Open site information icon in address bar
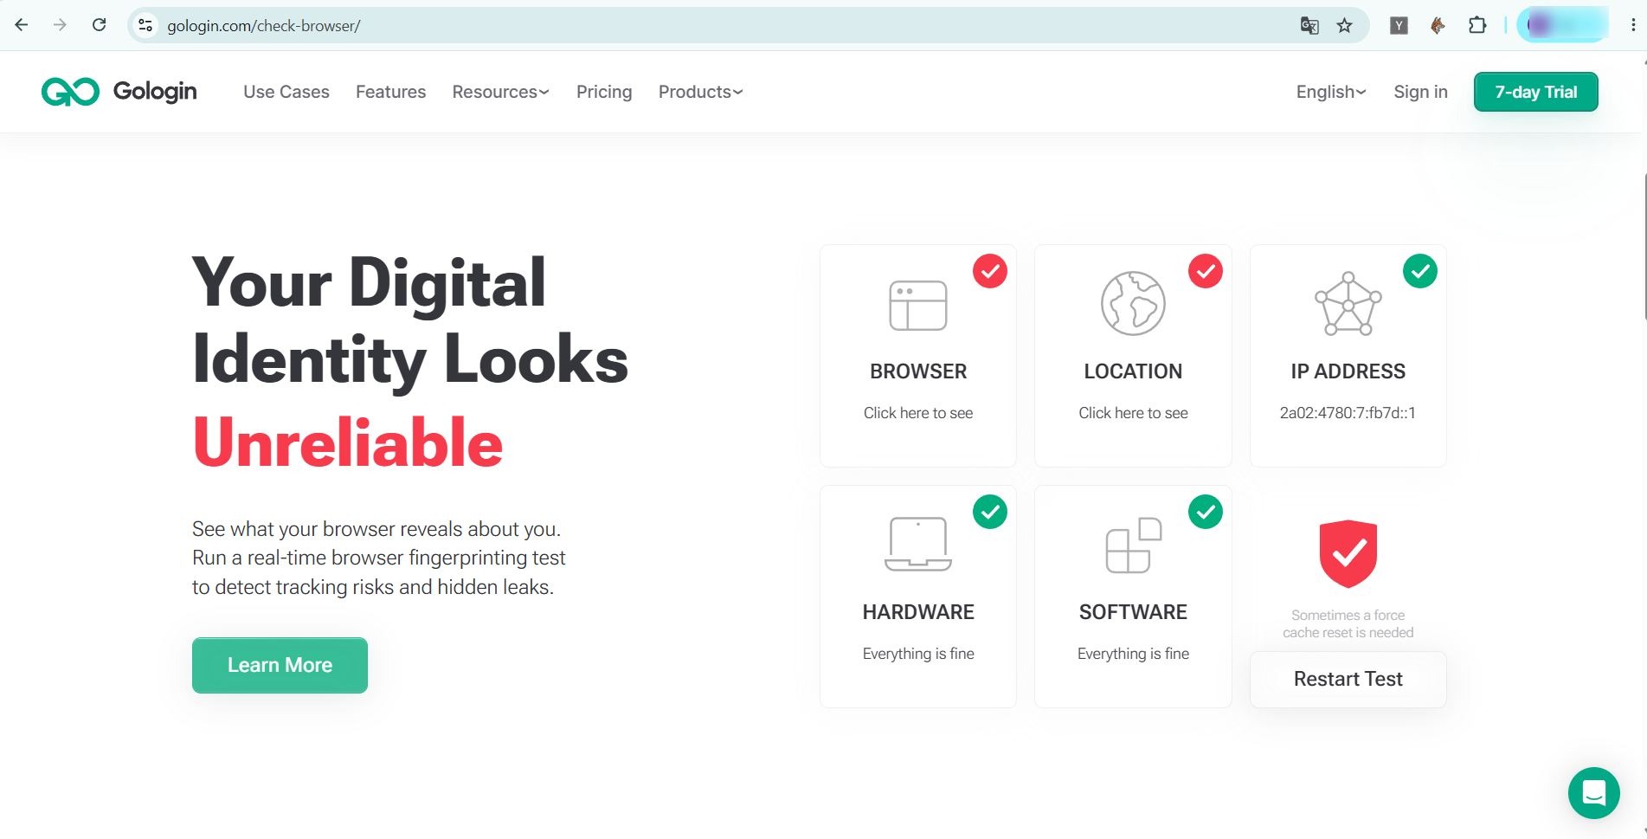 pos(145,25)
